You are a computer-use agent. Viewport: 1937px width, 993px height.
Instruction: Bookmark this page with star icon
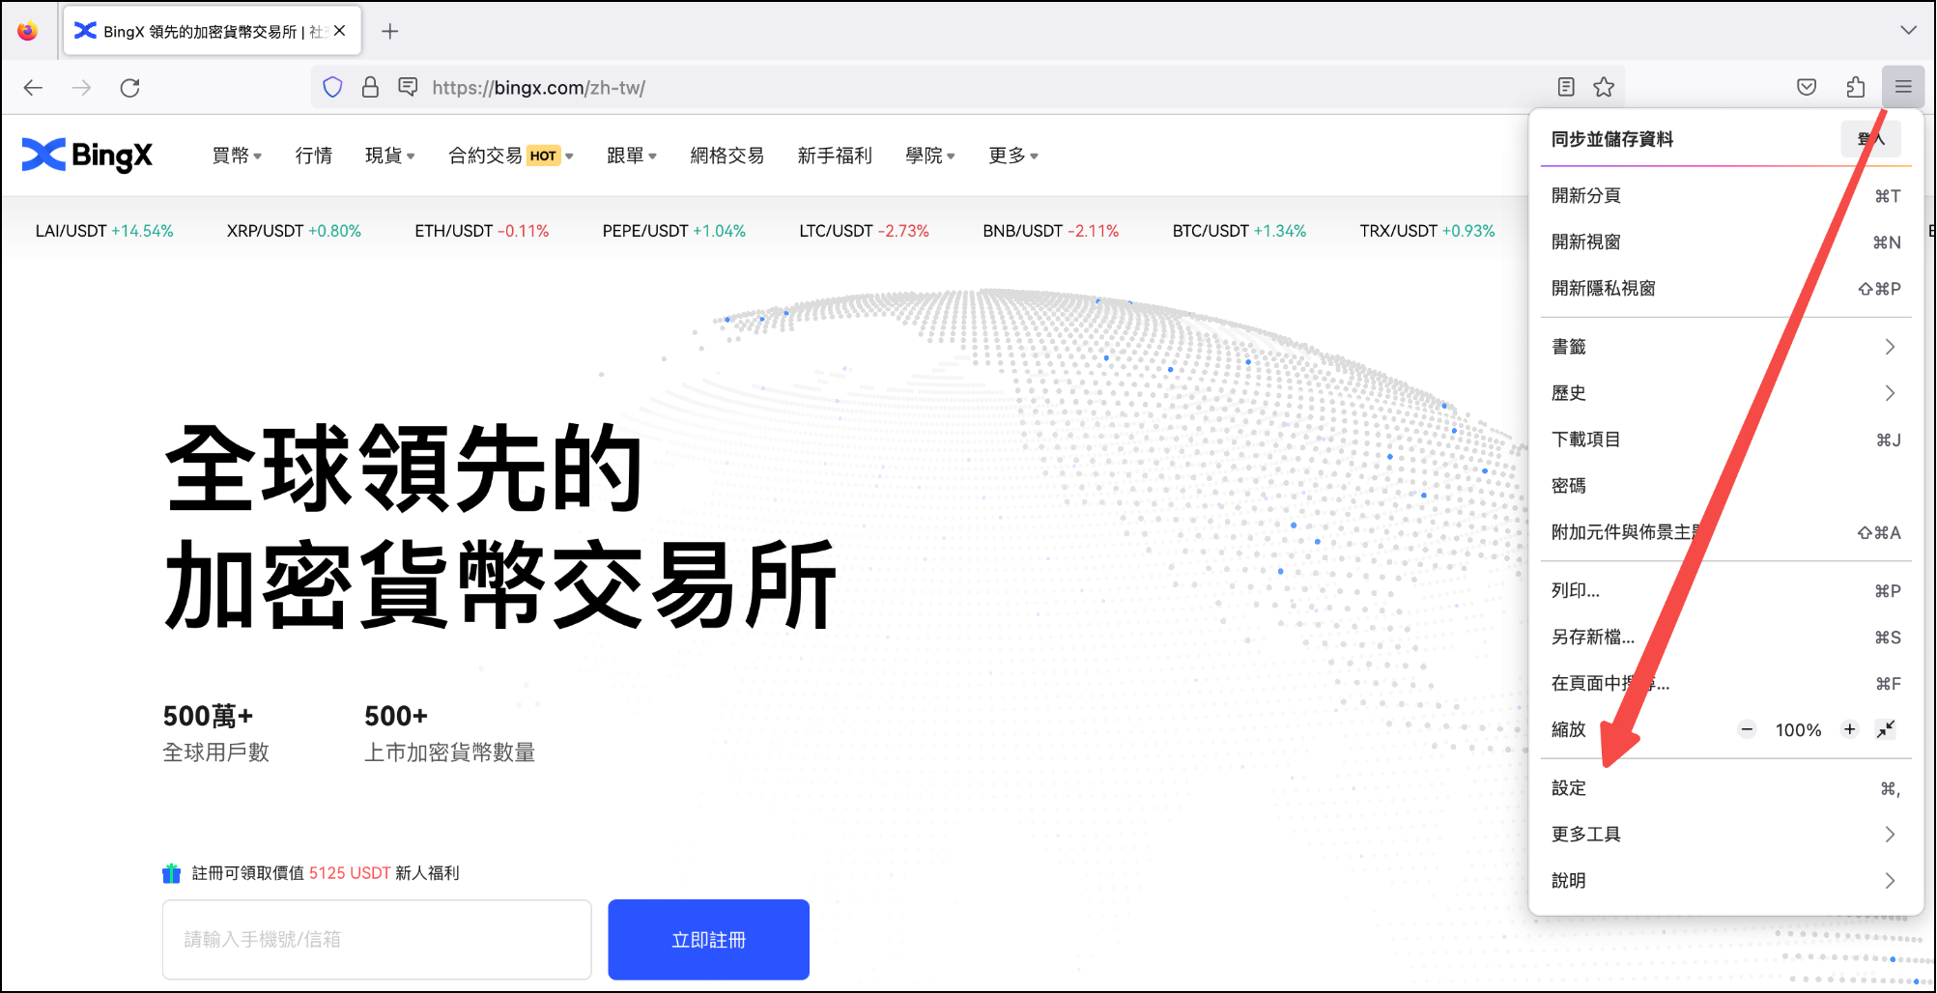[1604, 88]
